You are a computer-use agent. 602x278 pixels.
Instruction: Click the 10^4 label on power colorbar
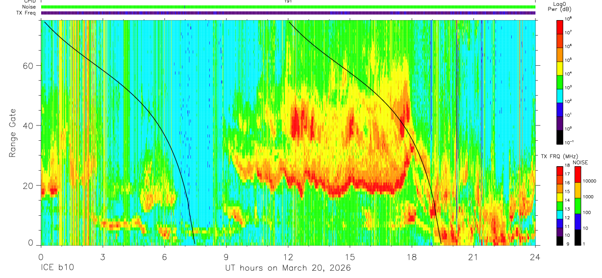(x=569, y=74)
